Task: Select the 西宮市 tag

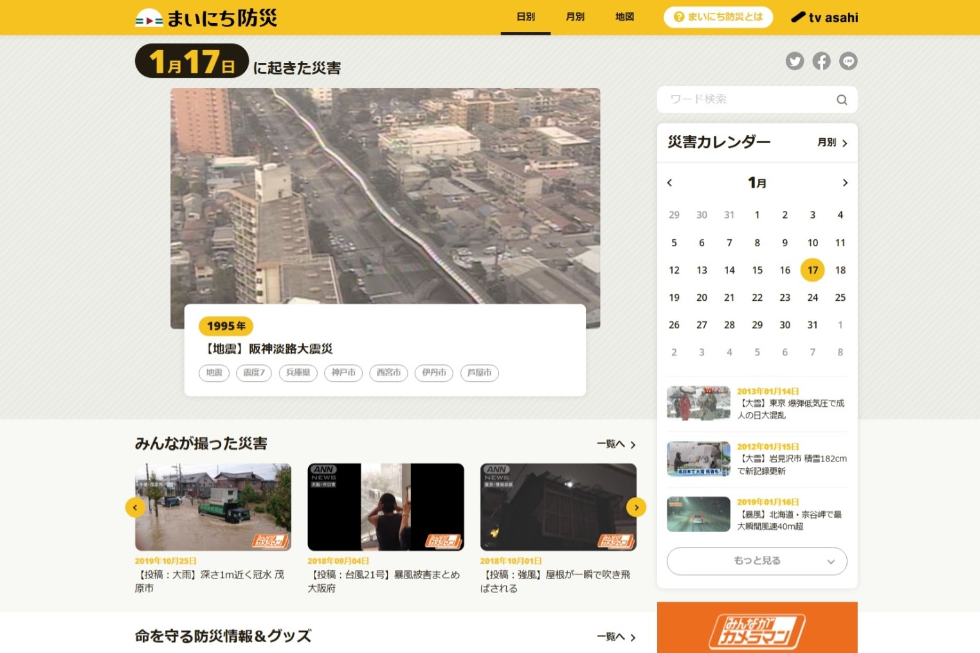Action: (x=388, y=373)
